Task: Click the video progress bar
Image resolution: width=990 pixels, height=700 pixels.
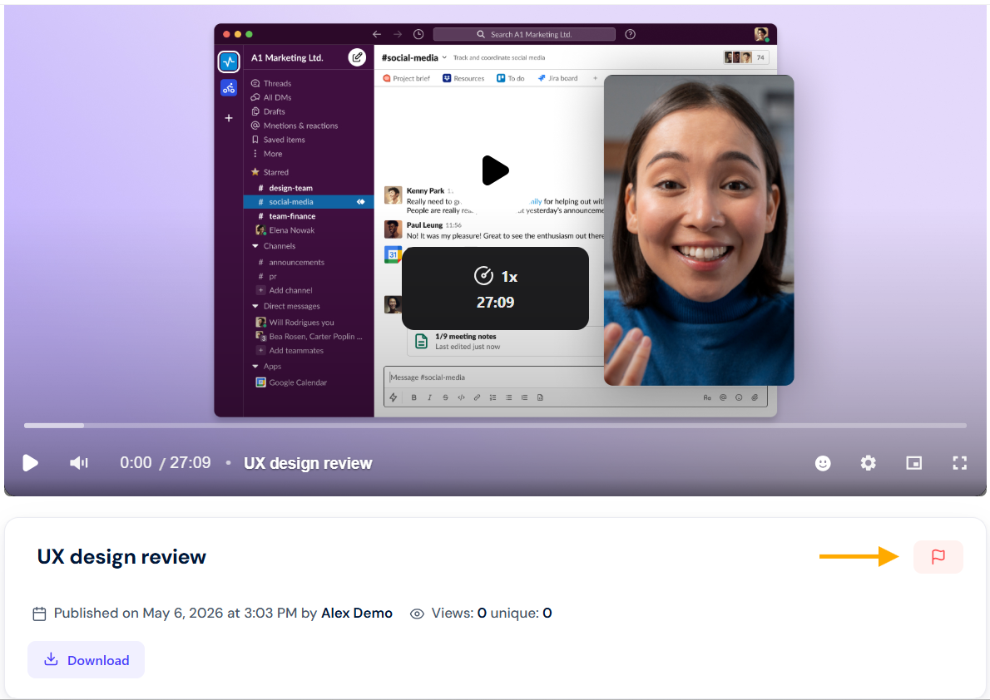Action: tap(495, 426)
